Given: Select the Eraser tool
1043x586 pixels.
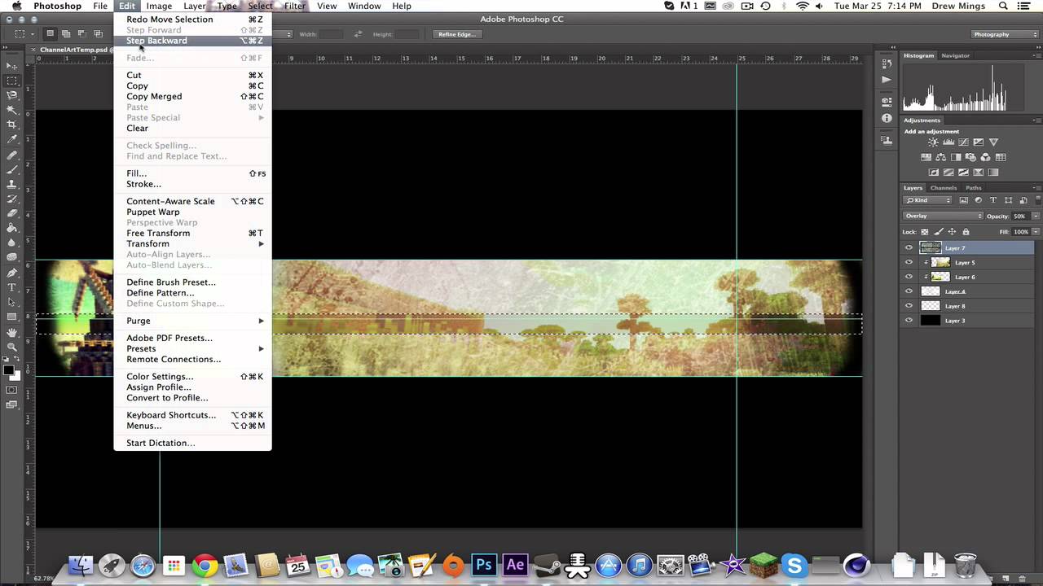Looking at the screenshot, I should click(x=12, y=213).
